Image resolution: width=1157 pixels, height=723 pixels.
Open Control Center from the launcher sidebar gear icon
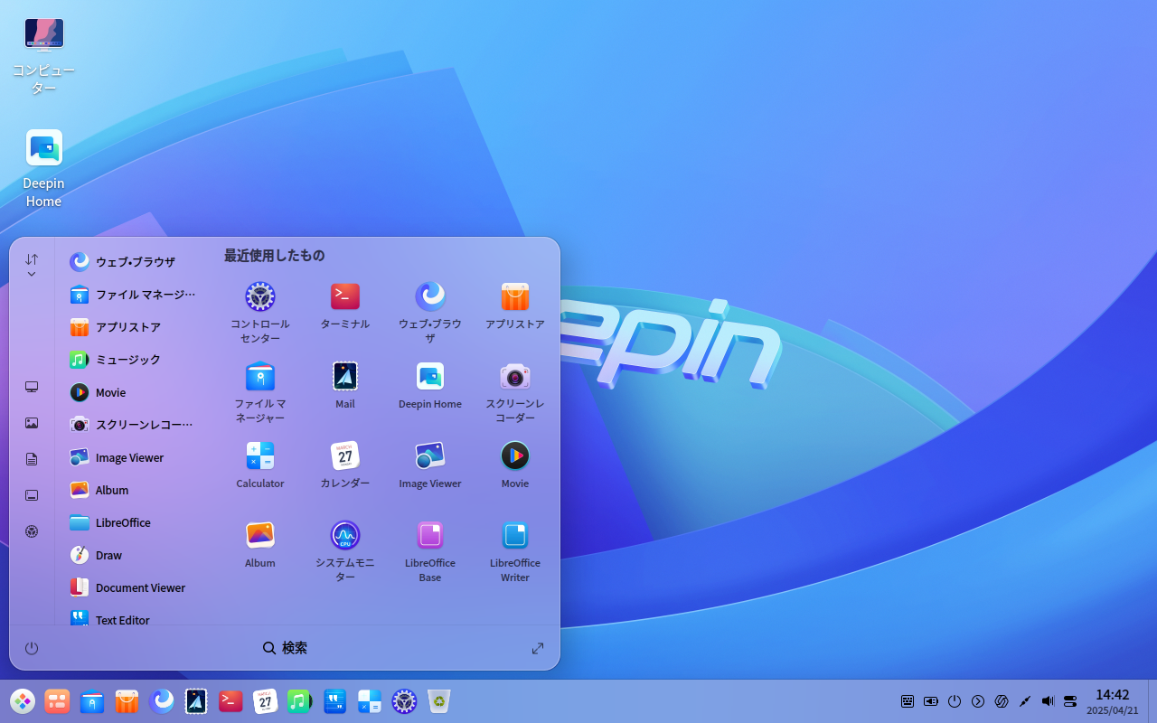pos(32,531)
